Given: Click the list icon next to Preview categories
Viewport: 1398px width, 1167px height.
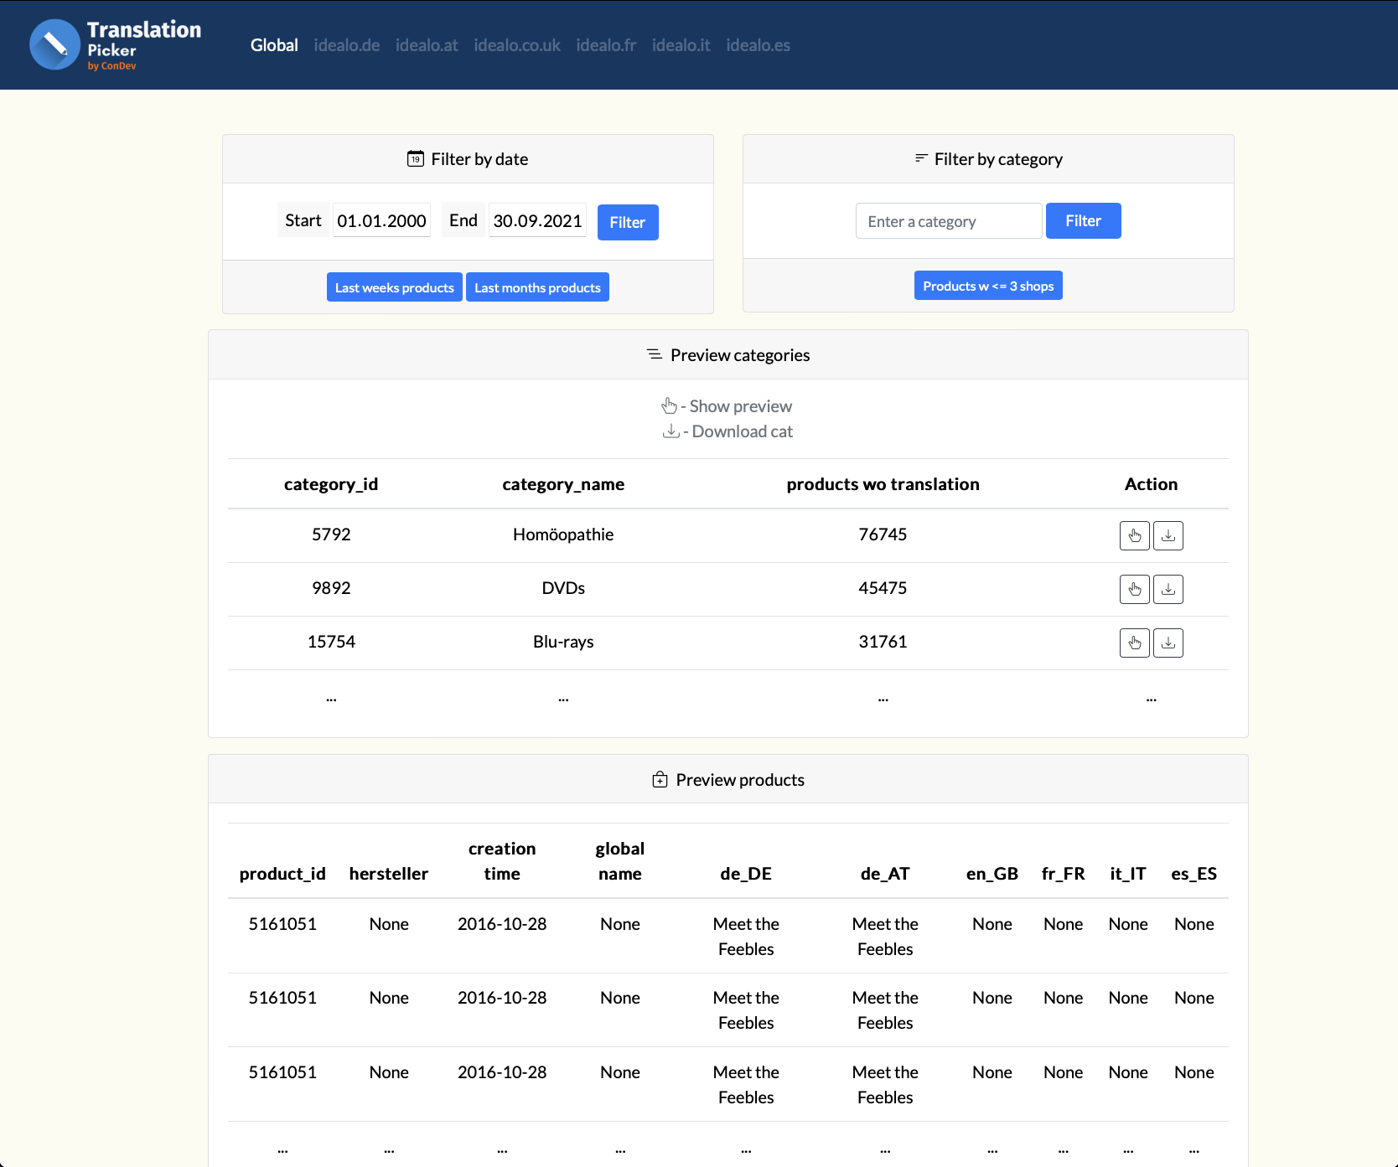Looking at the screenshot, I should pyautogui.click(x=654, y=354).
